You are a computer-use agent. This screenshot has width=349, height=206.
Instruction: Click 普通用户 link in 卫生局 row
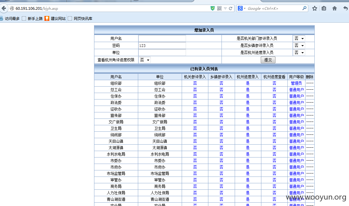click(296, 128)
